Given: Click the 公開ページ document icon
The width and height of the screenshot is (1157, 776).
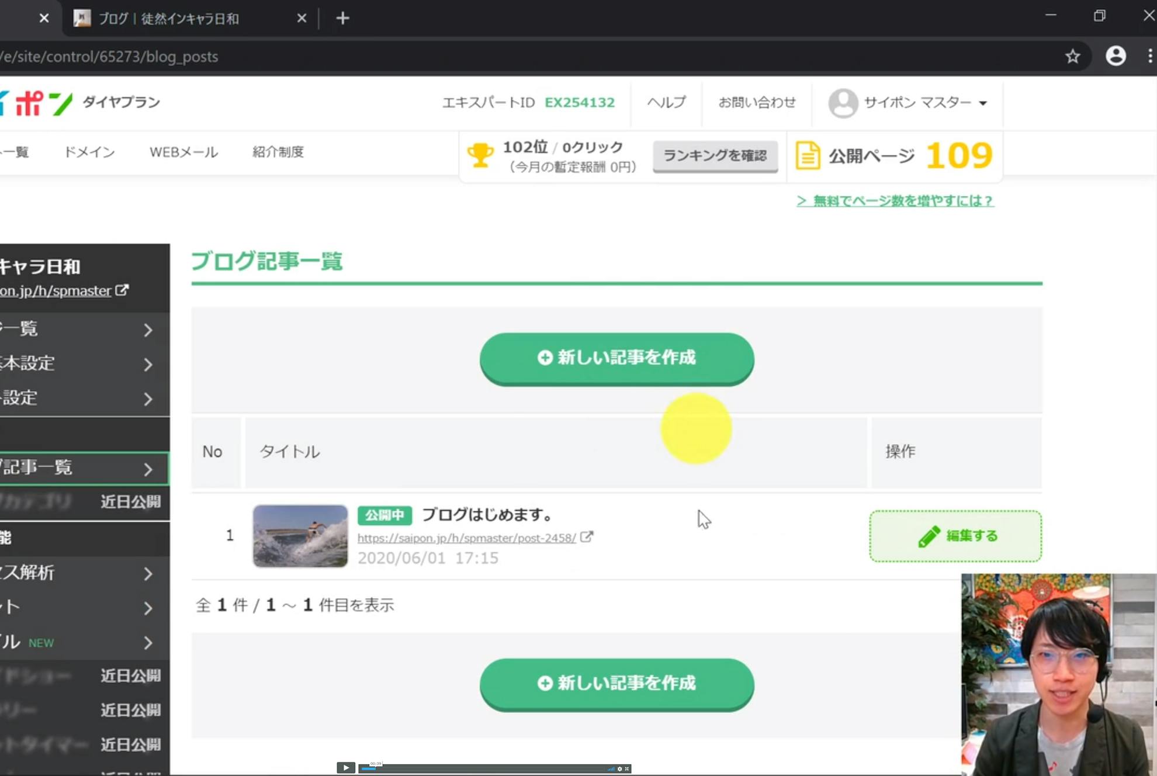Looking at the screenshot, I should 808,155.
